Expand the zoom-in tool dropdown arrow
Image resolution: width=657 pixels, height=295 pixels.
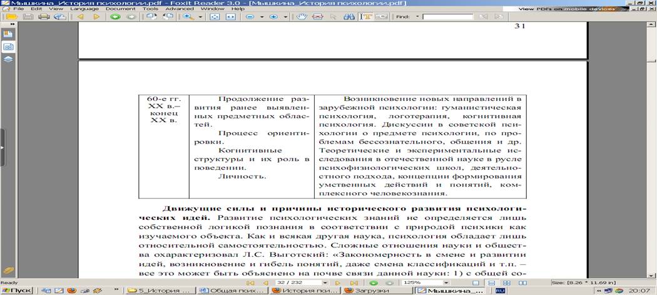pyautogui.click(x=200, y=17)
